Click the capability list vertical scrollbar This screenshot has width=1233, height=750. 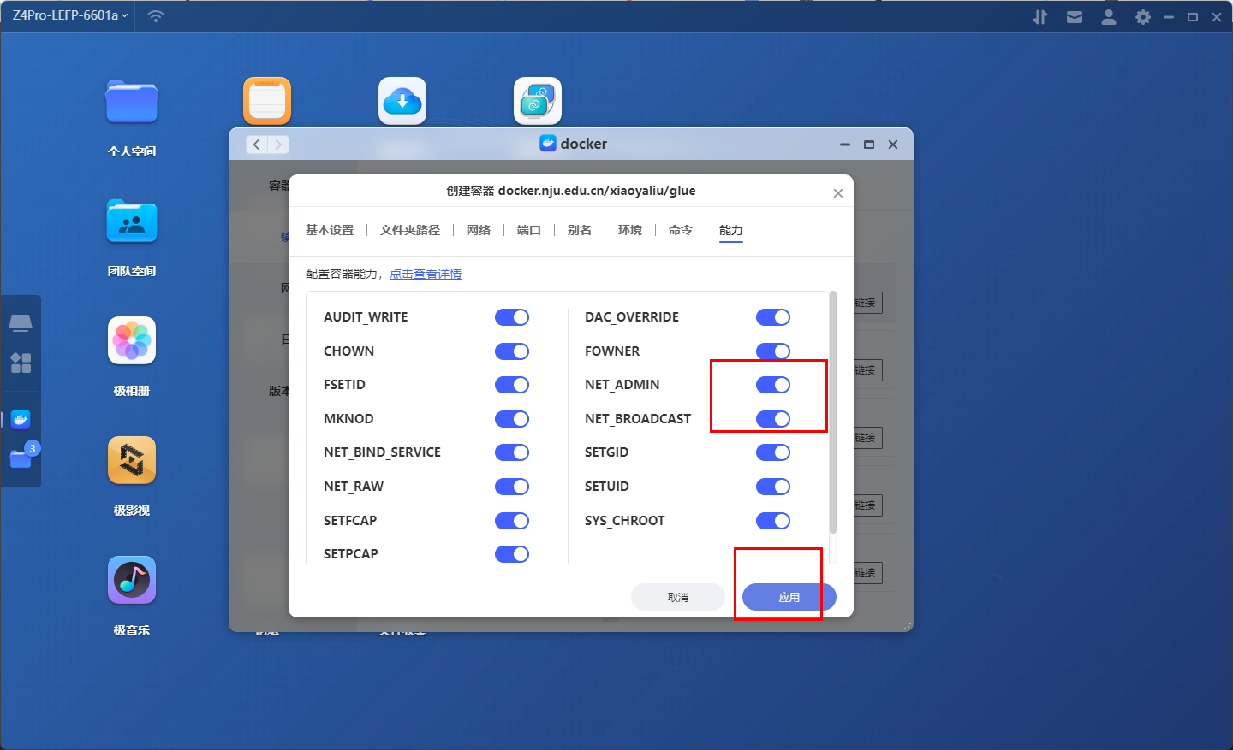click(832, 410)
